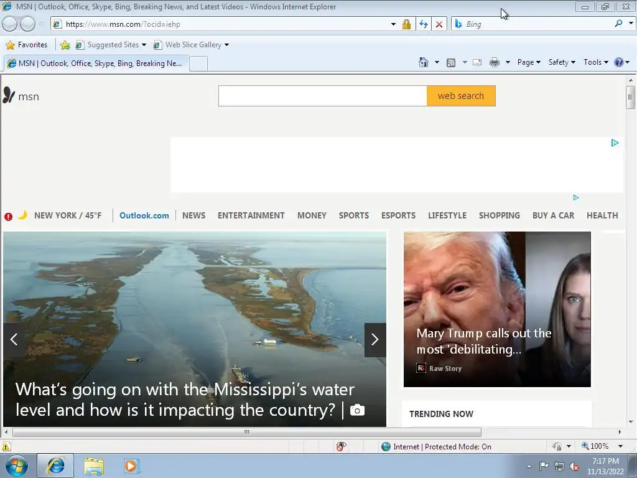Click the Print icon

pos(495,62)
